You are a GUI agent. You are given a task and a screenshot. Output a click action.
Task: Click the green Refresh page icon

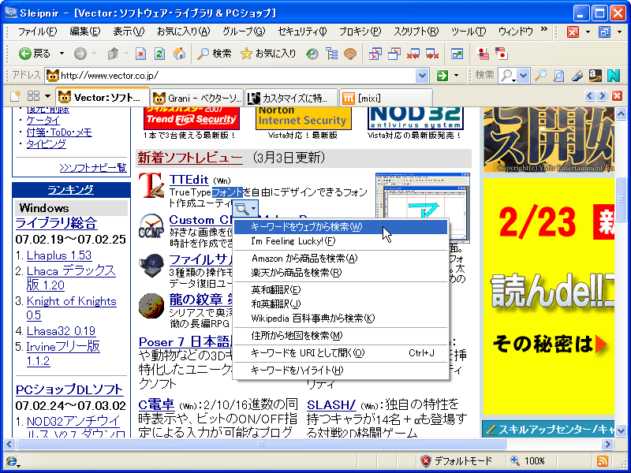tap(160, 54)
